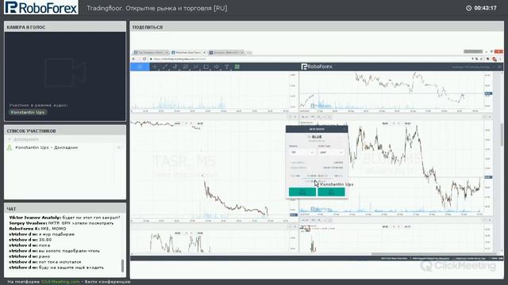This screenshot has width=508, height=285.
Task: Select the text annotation tool
Action: pos(227,66)
